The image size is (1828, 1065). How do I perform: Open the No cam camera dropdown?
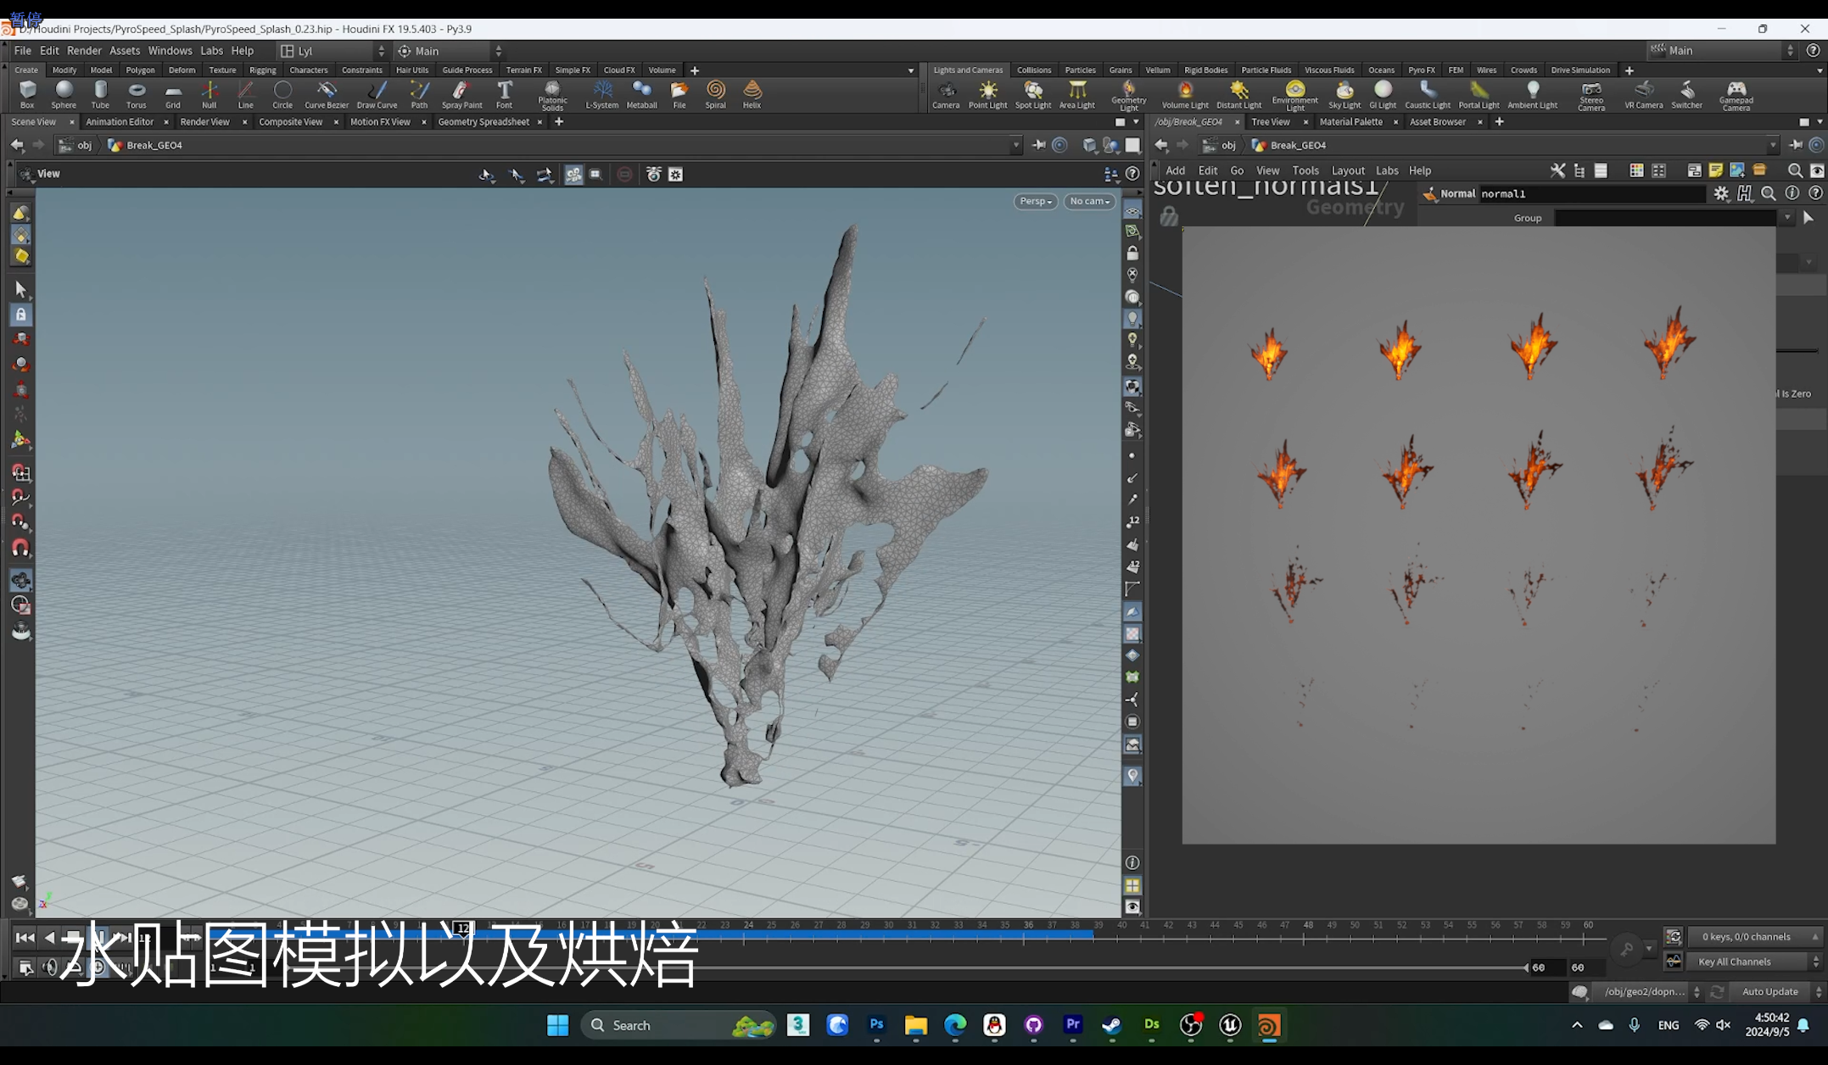point(1089,201)
